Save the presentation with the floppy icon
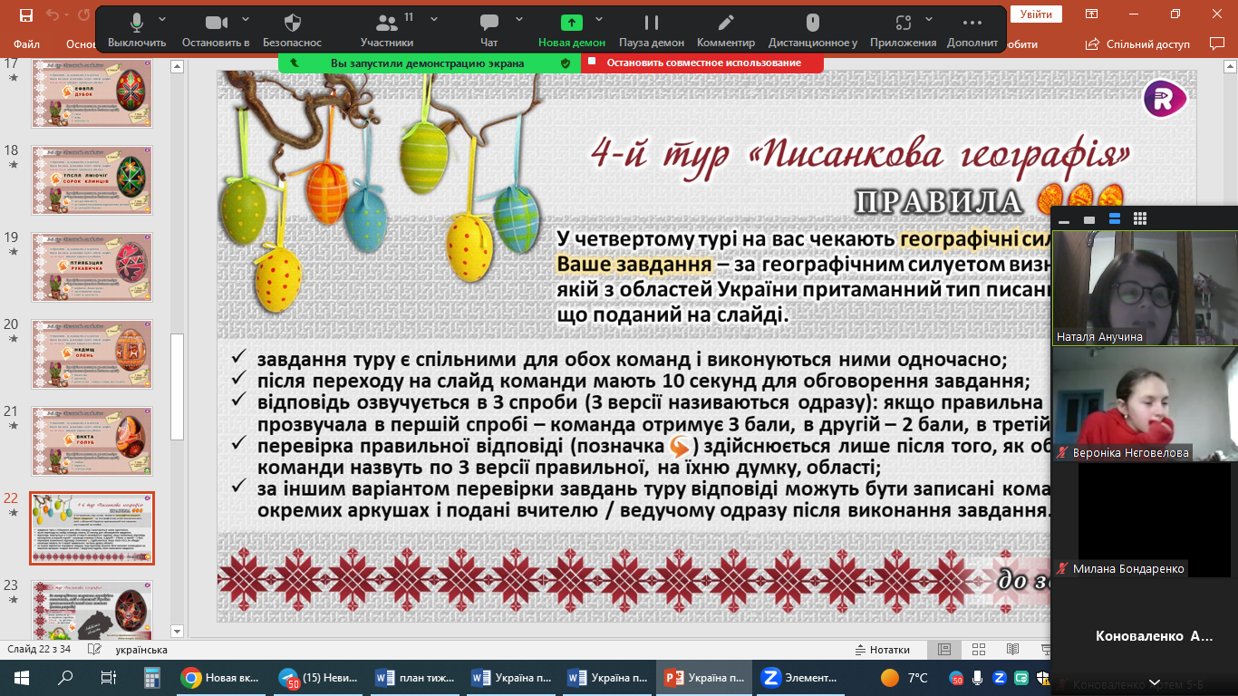The image size is (1238, 696). click(26, 15)
